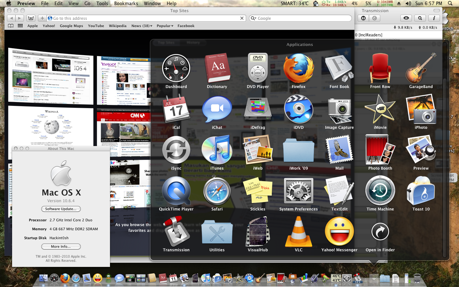This screenshot has width=459, height=287.
Task: Open Google search engine dropdown
Action: [254, 18]
